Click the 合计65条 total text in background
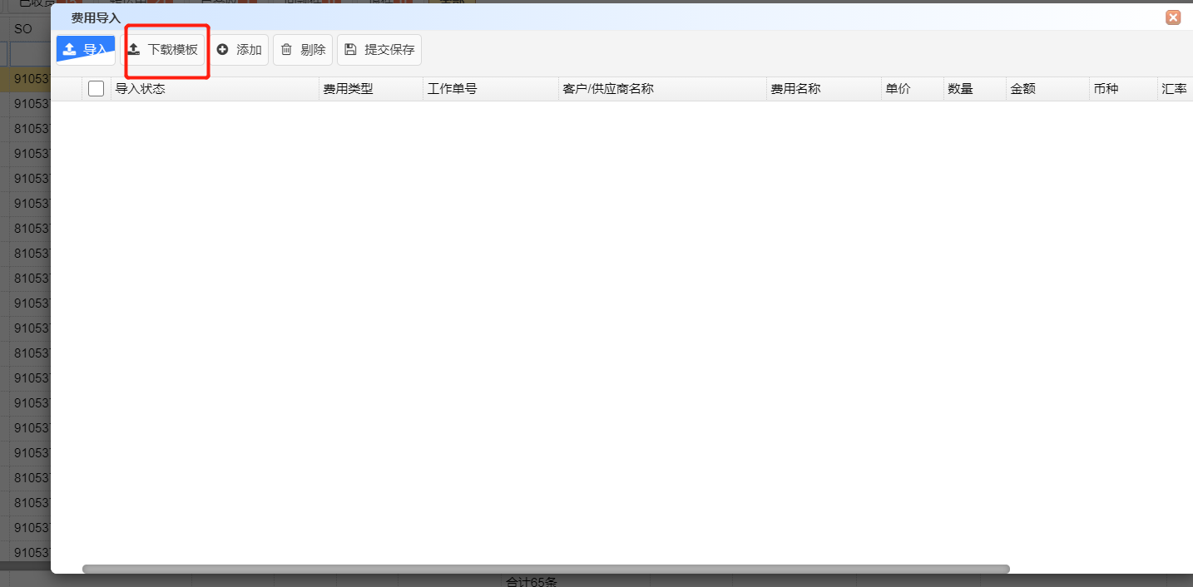This screenshot has height=587, width=1193. 532,581
